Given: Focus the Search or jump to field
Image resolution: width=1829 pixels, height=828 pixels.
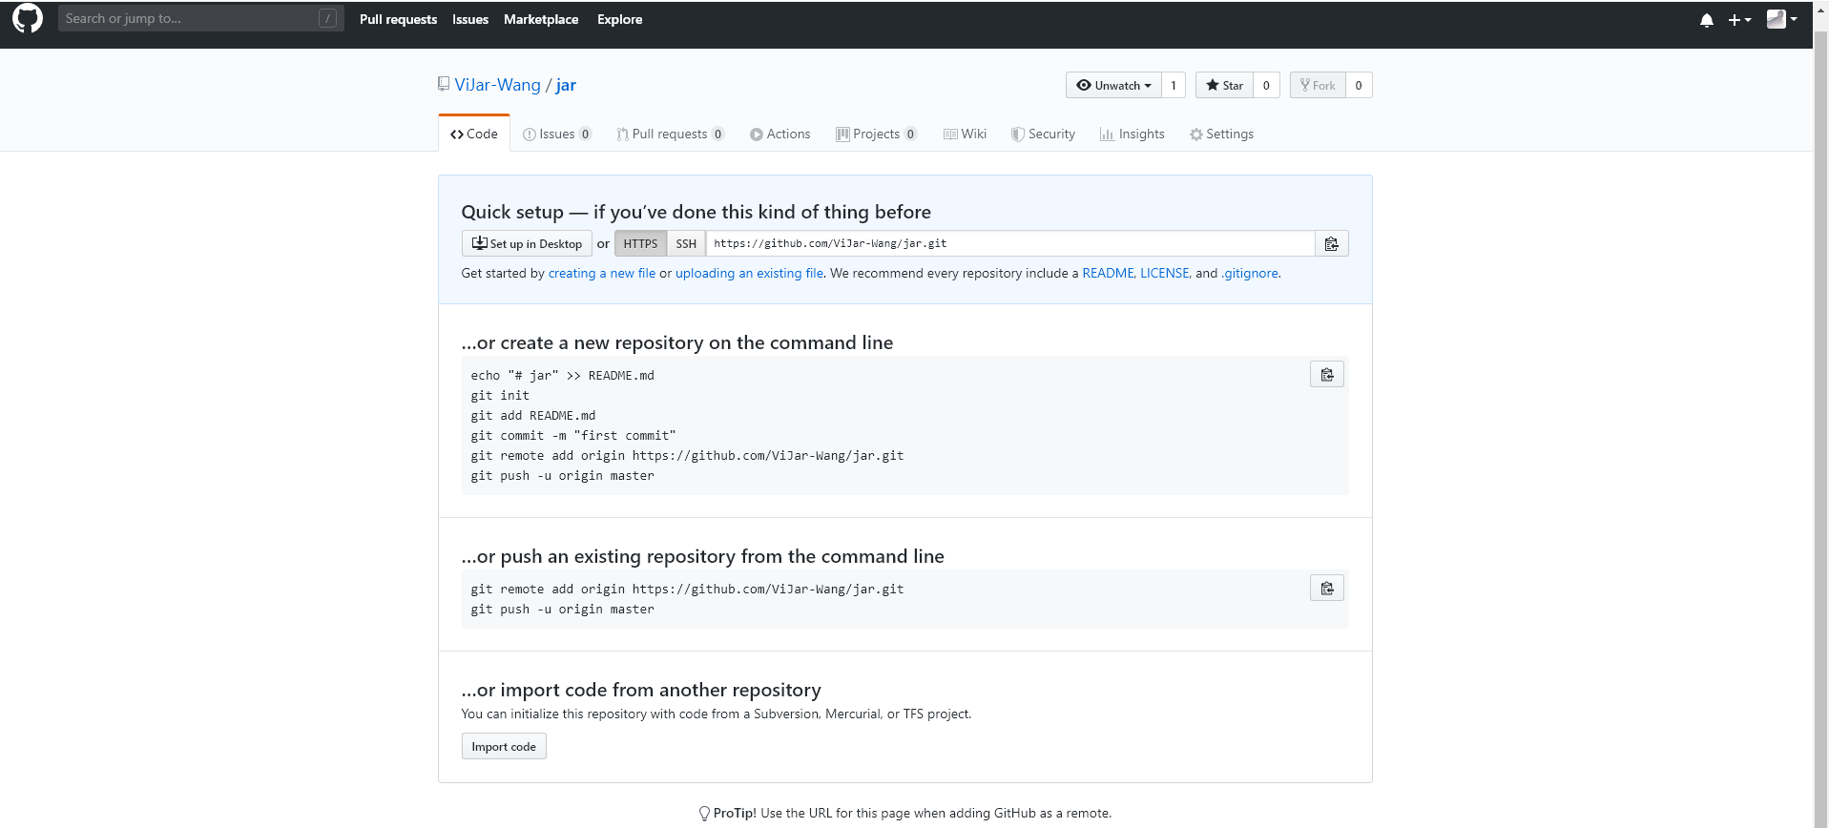Looking at the screenshot, I should click(x=191, y=18).
